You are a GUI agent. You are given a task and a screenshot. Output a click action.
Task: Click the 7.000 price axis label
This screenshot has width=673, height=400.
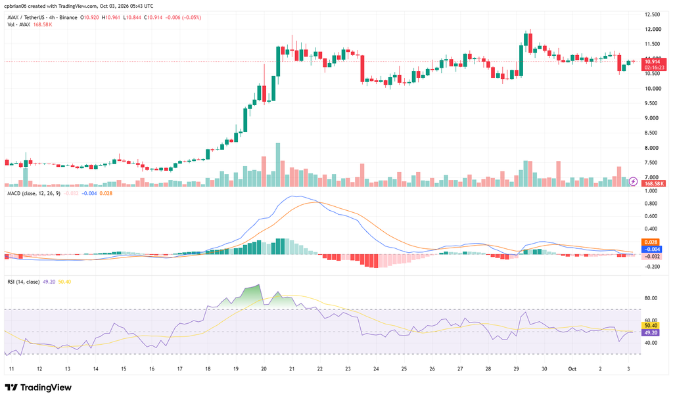(653, 177)
